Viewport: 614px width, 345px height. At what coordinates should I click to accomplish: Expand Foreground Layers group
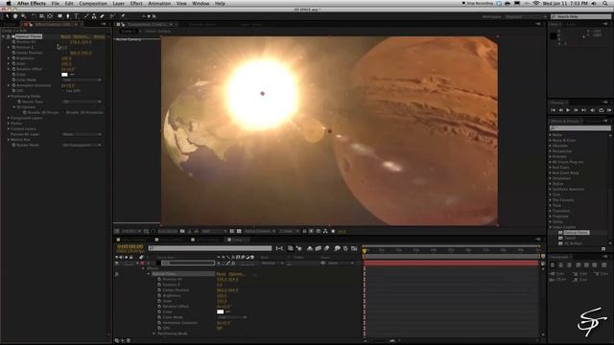coord(9,118)
